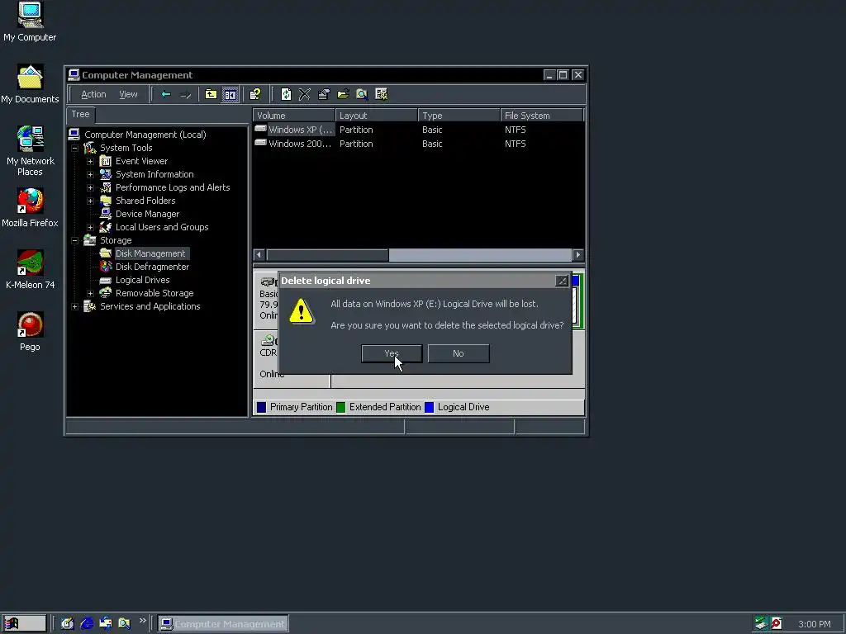Click the Type column header
This screenshot has height=634, width=846.
(459, 116)
